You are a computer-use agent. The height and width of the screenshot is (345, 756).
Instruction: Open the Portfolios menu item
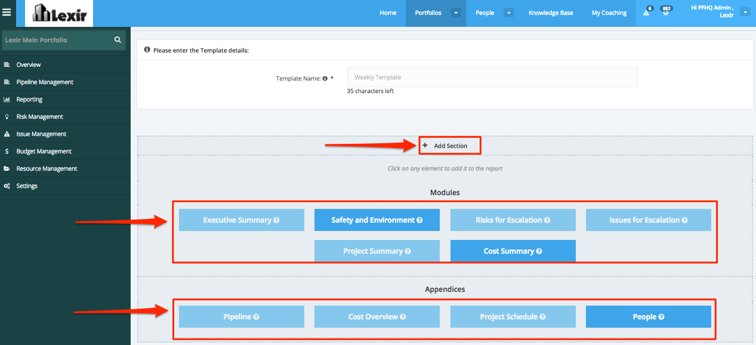(428, 13)
